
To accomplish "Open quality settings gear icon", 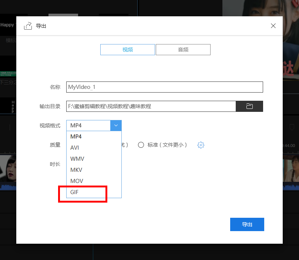I will click(201, 145).
